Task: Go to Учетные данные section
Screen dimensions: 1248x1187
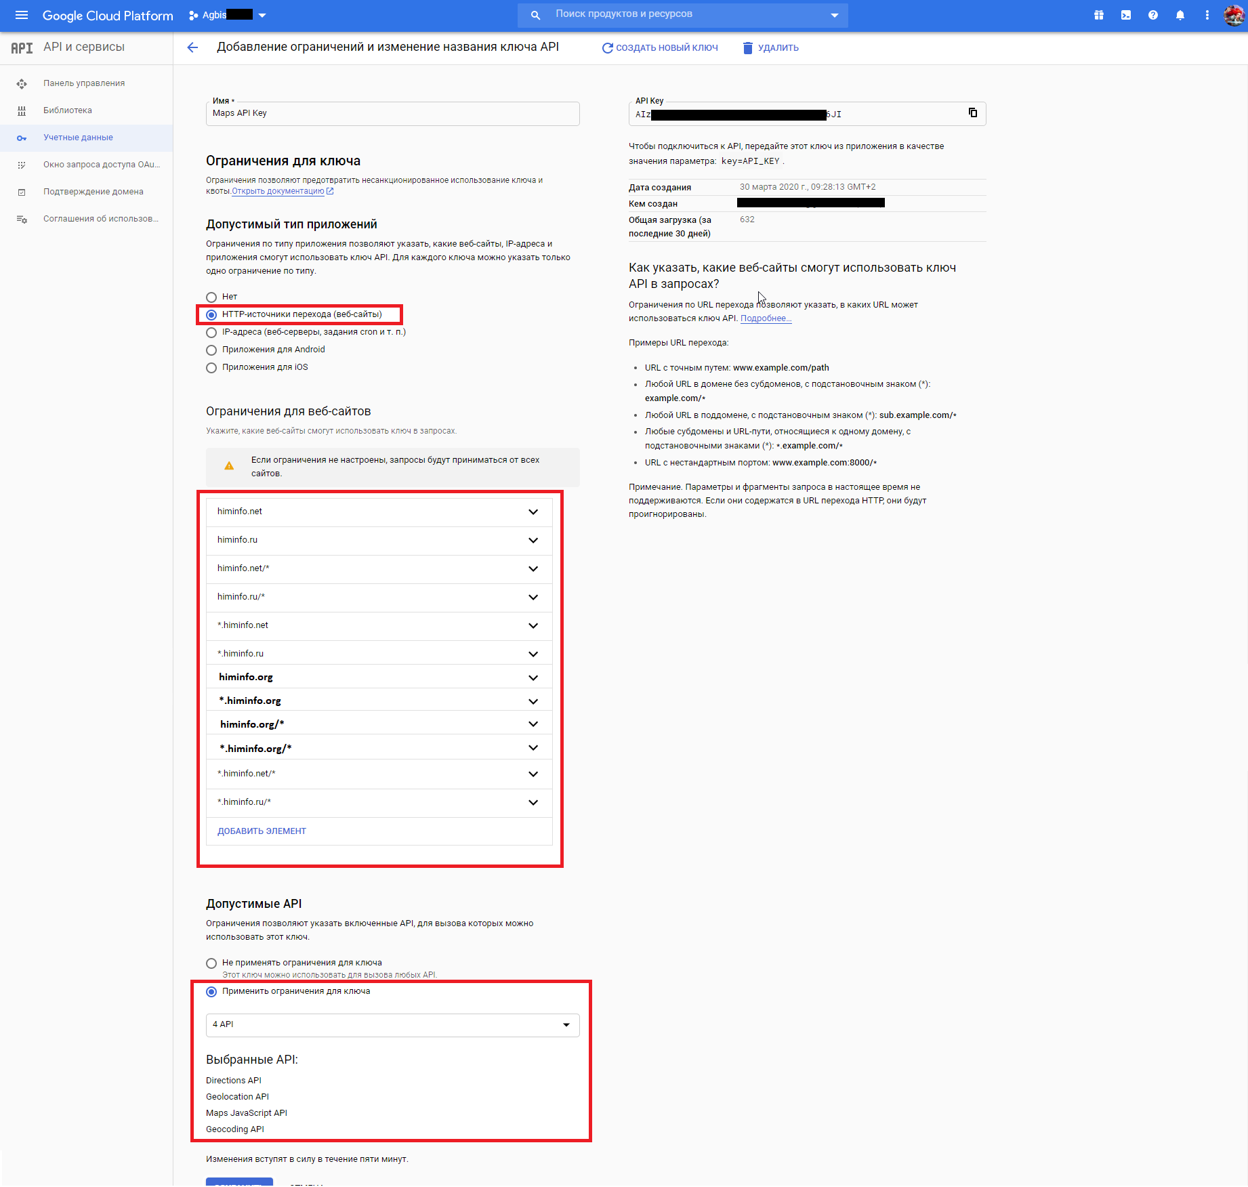Action: pyautogui.click(x=78, y=138)
